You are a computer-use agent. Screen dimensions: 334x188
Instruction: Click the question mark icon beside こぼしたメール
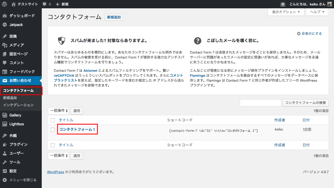coord(198,41)
